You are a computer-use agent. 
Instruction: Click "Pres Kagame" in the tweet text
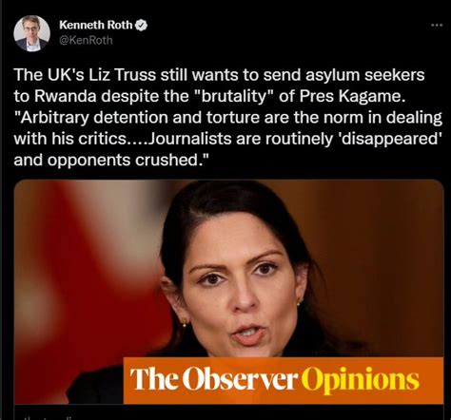(352, 96)
